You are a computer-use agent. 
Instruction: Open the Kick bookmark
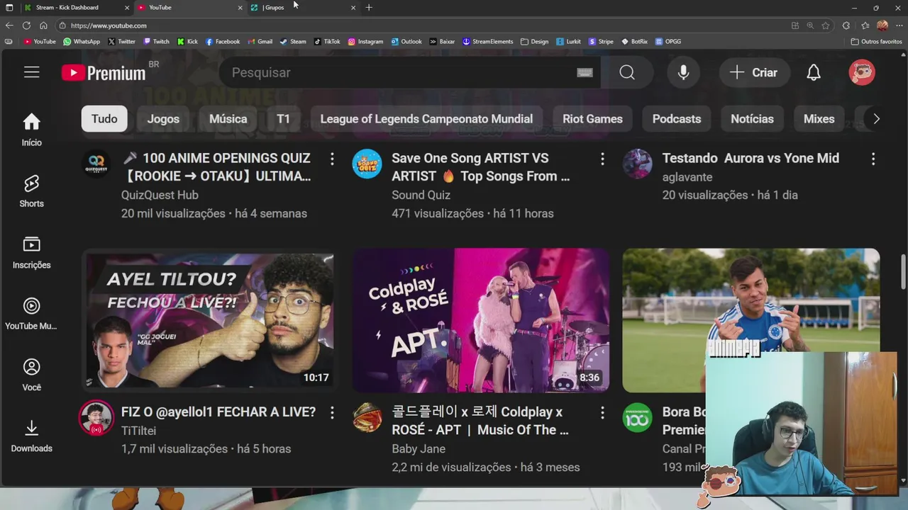[x=187, y=41]
